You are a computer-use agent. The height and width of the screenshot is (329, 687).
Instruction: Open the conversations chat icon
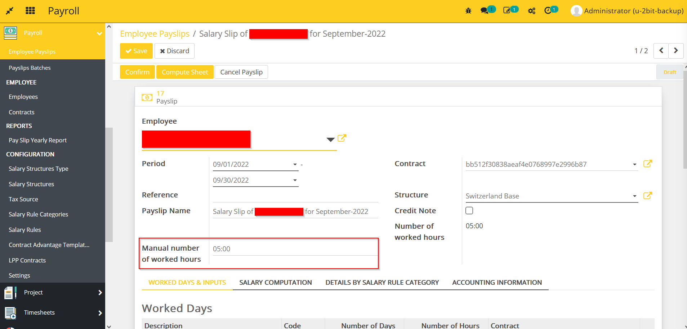[x=485, y=11]
